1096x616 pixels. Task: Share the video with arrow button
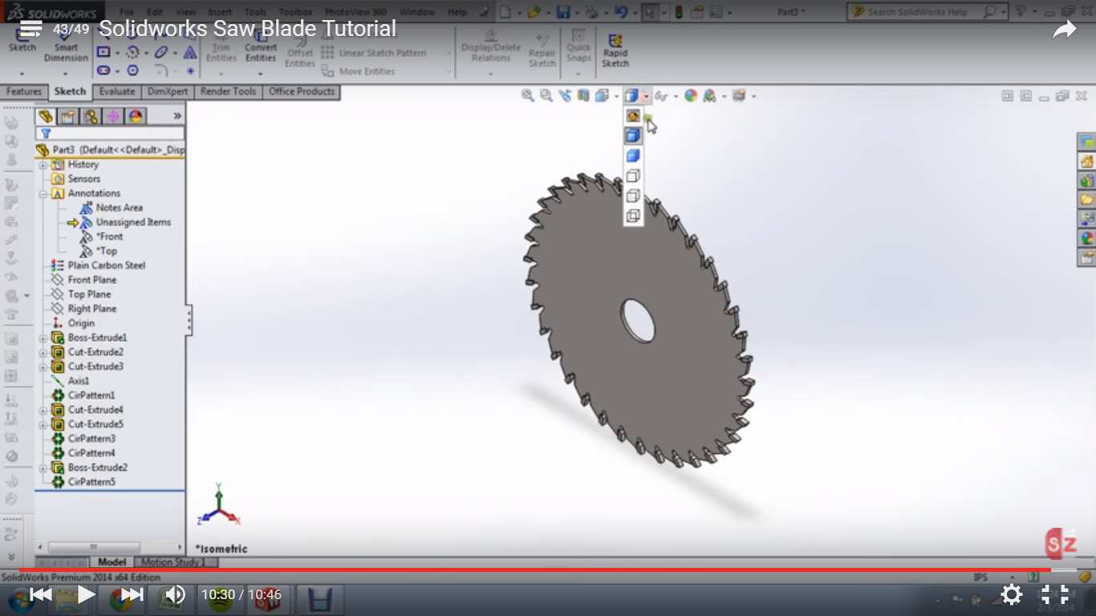coord(1064,30)
